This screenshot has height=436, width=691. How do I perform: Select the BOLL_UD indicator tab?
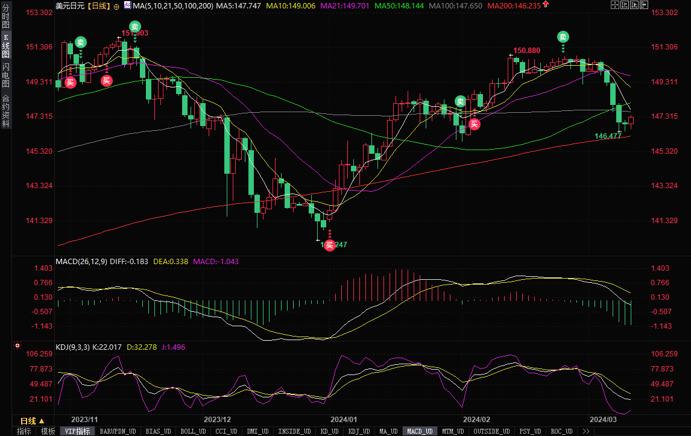point(193,431)
